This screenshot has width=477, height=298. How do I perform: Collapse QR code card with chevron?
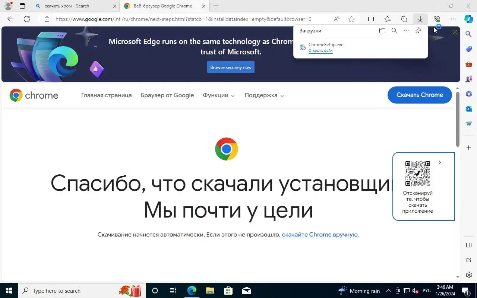(440, 162)
